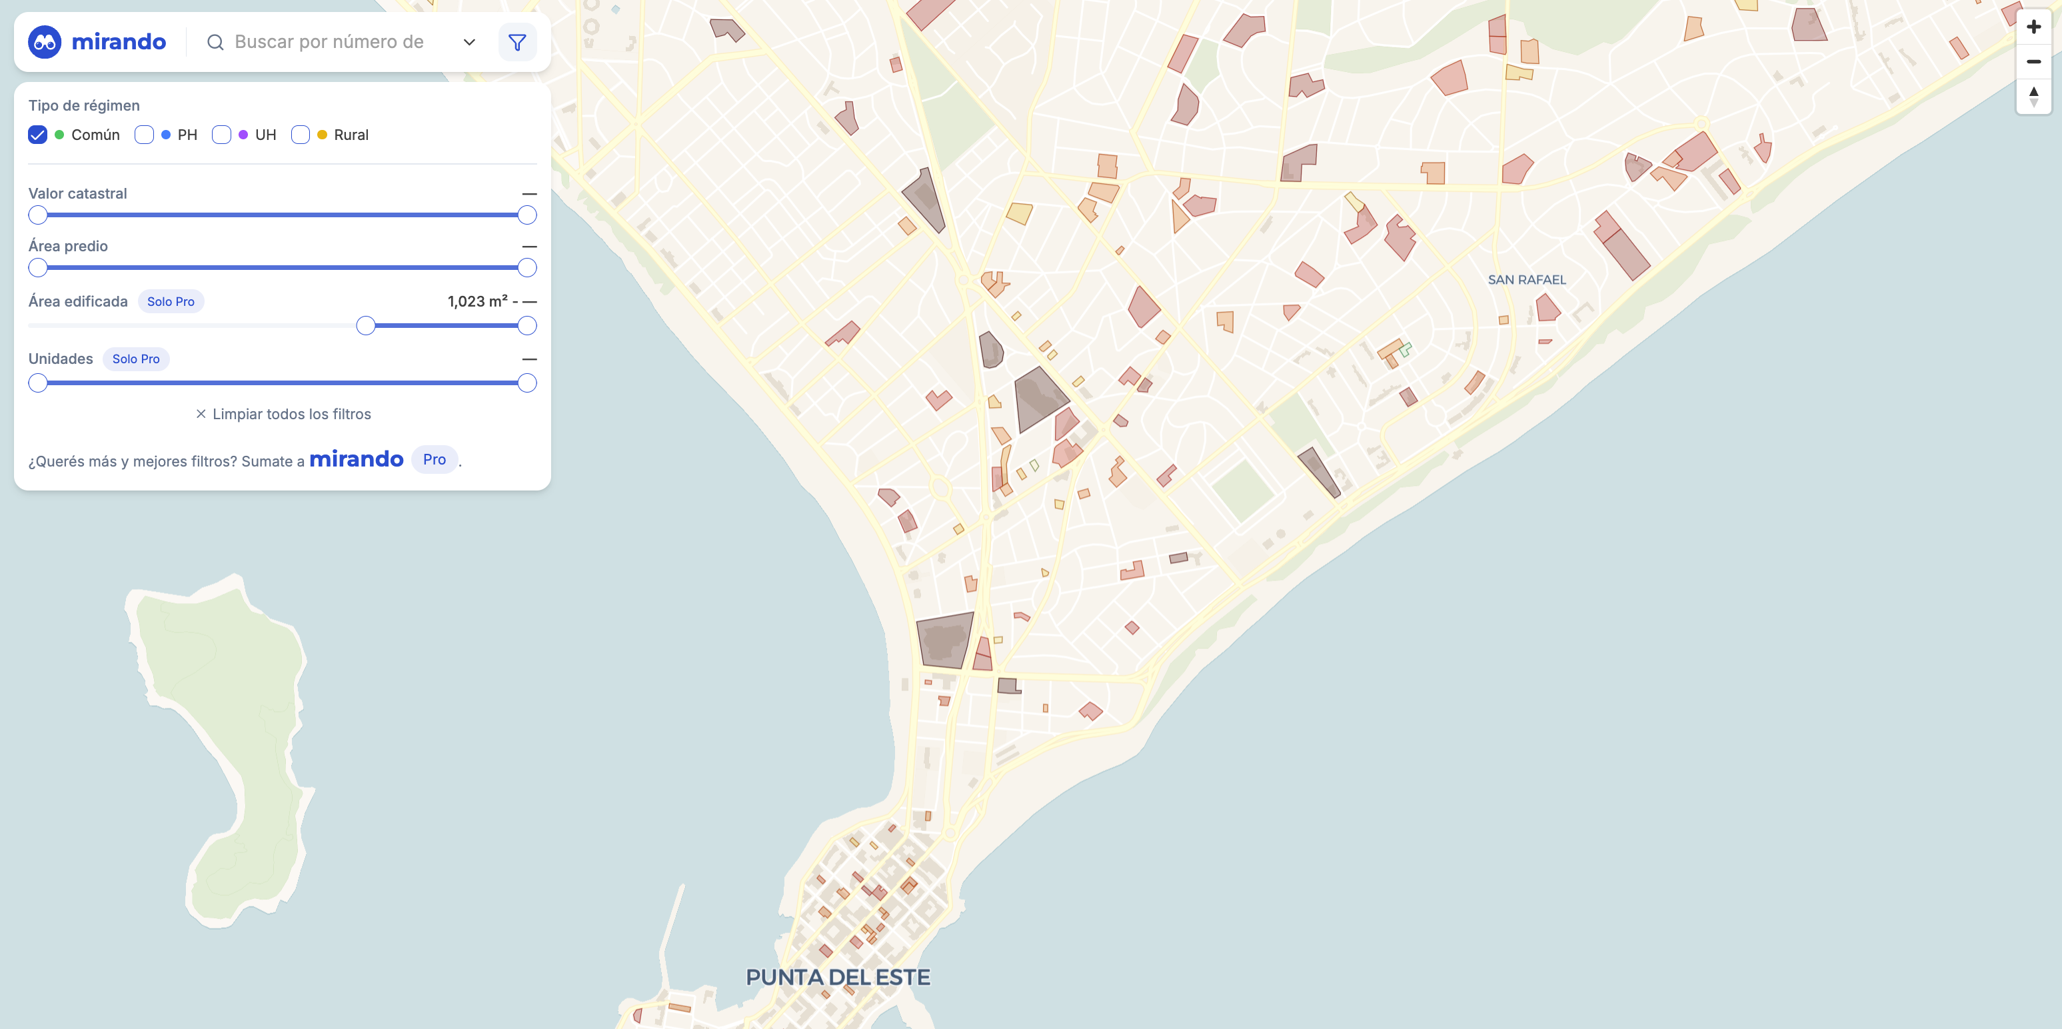2062x1029 pixels.
Task: Zoom in on the map
Action: pos(2033,27)
